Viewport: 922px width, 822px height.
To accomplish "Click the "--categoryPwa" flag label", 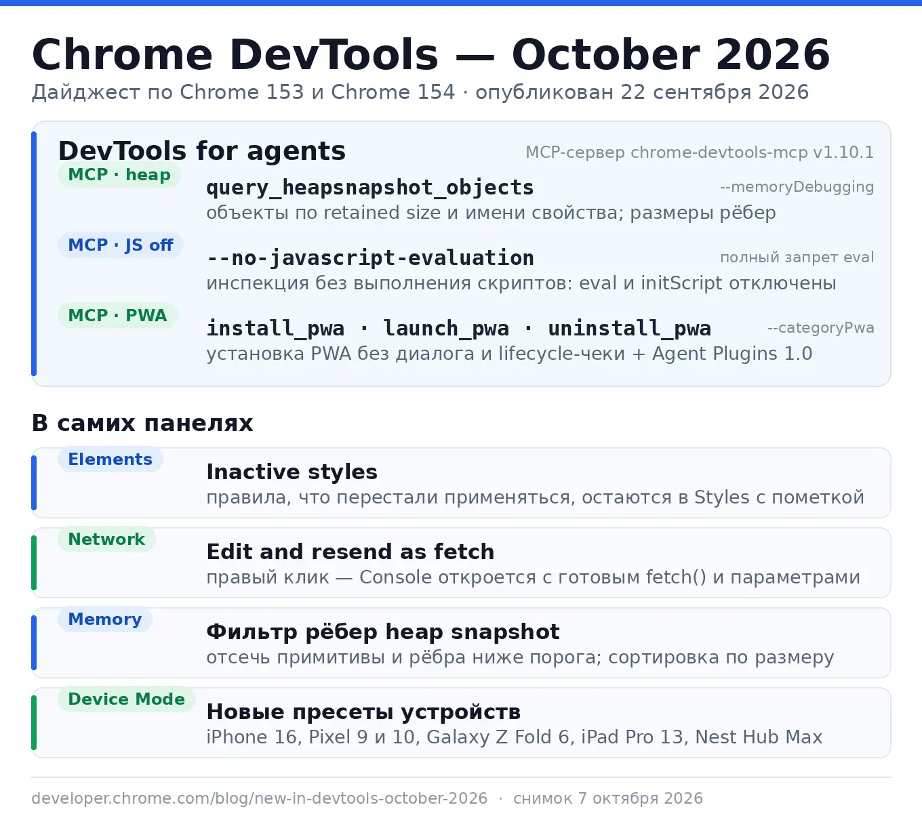I will (x=820, y=328).
